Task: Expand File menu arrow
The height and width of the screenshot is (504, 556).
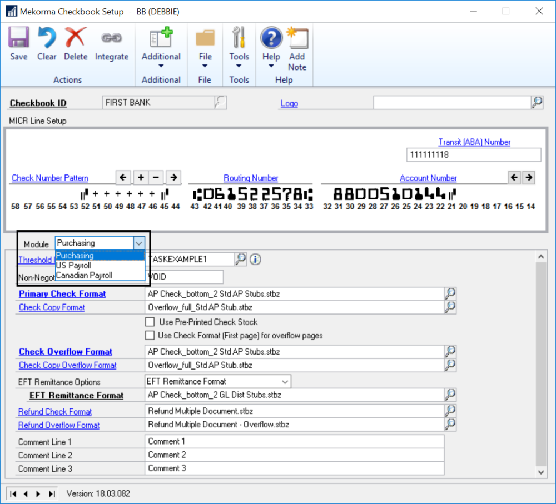Action: tap(205, 66)
